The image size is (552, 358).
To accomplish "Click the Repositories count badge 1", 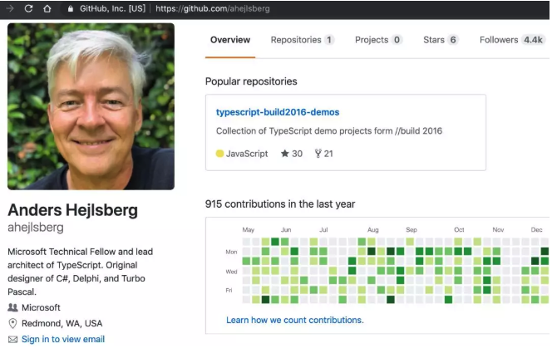I will point(329,40).
